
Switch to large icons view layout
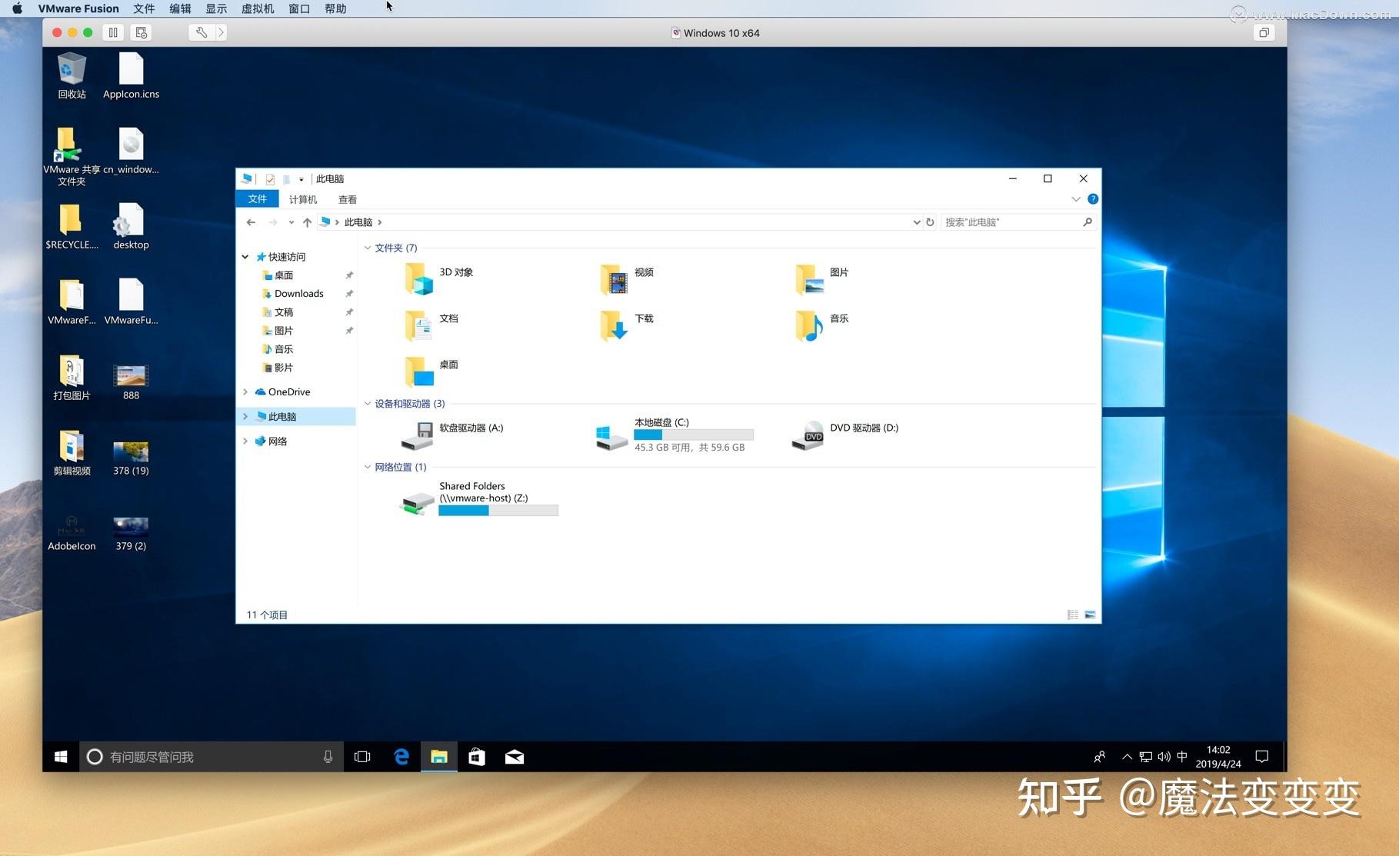pos(1090,615)
